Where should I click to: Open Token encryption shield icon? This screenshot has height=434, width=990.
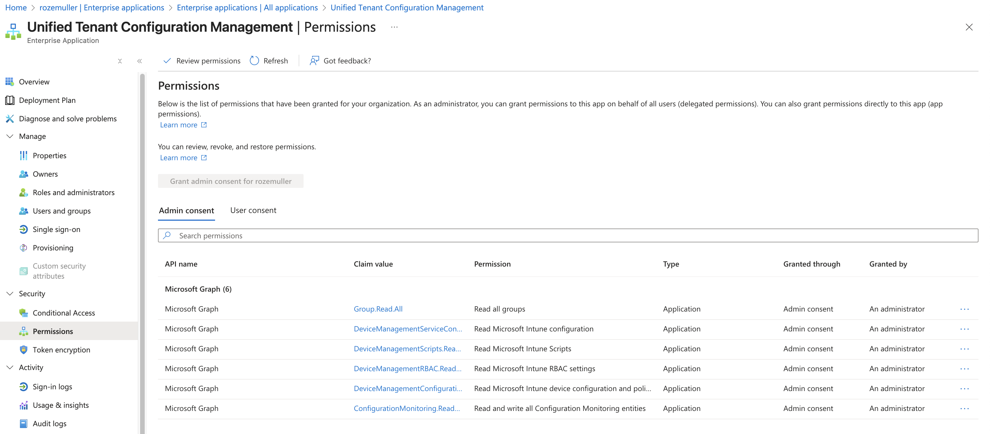click(23, 350)
